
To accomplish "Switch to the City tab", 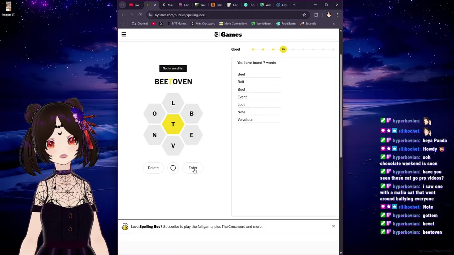I will [x=282, y=5].
